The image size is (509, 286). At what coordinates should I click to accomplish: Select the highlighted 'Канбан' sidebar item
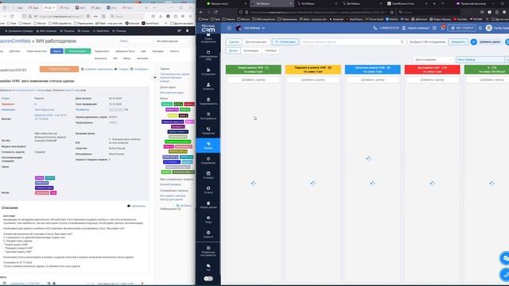coord(208,145)
